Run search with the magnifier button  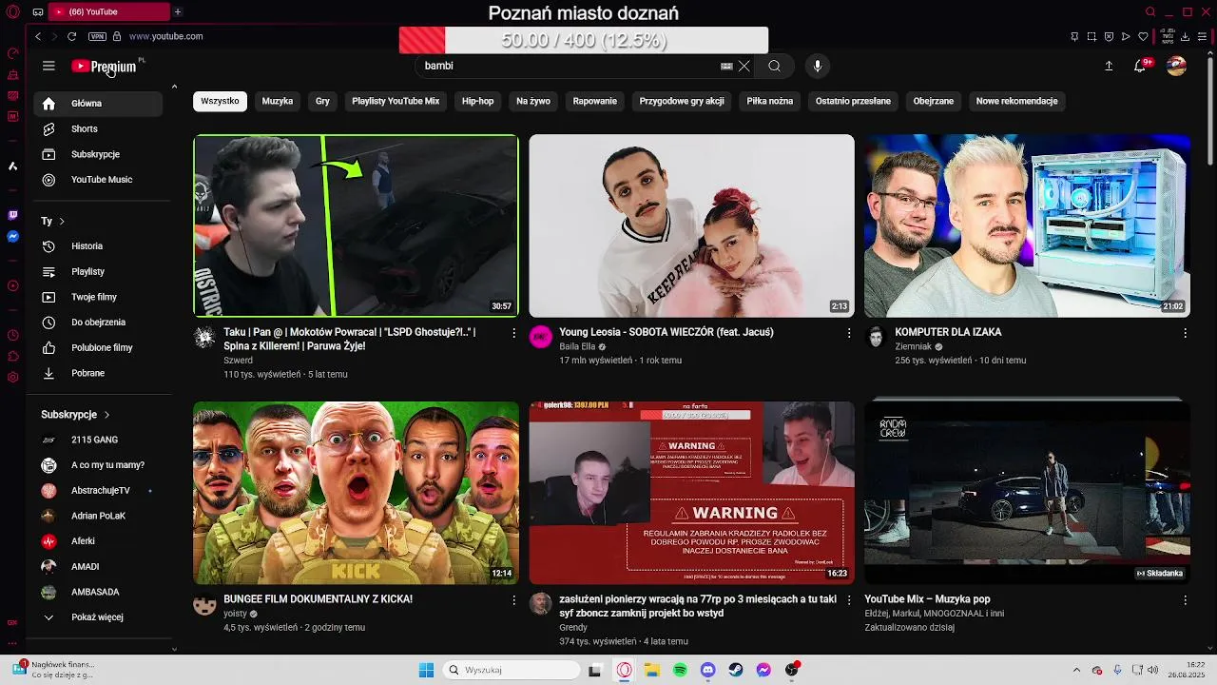coord(774,66)
